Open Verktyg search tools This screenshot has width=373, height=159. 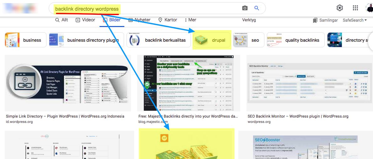pyautogui.click(x=249, y=20)
